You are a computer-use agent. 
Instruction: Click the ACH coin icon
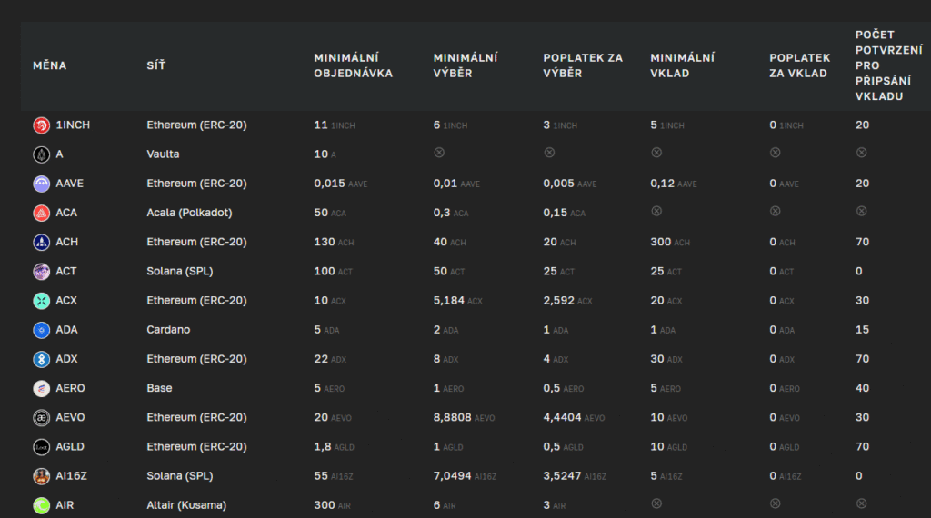point(41,242)
